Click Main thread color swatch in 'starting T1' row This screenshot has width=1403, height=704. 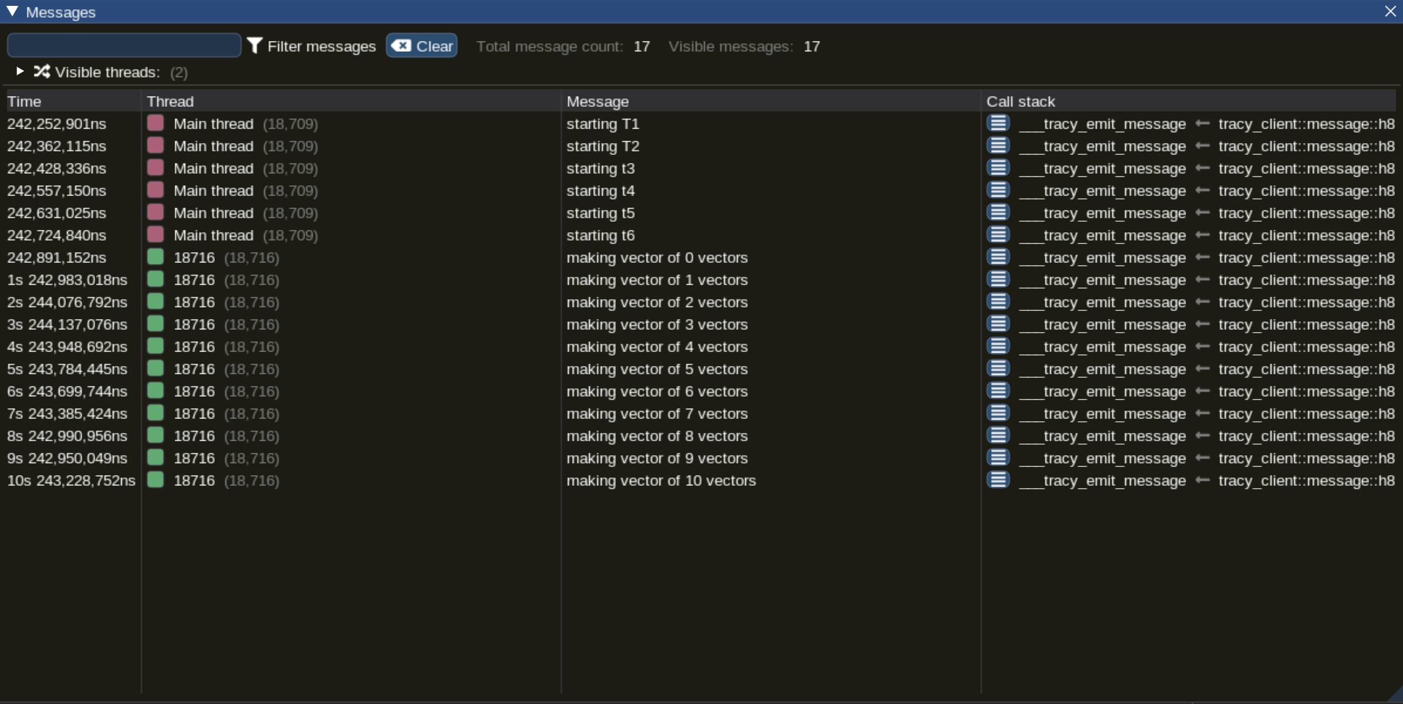pos(155,123)
